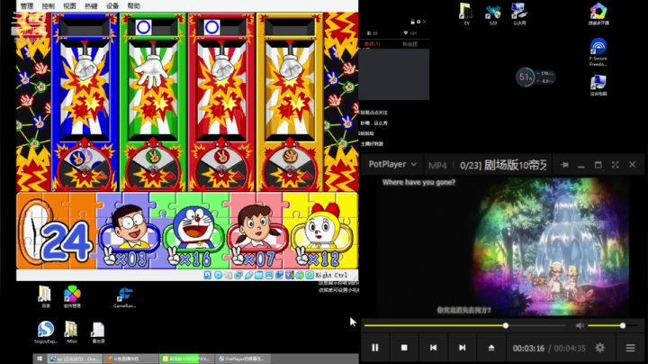Select the 贵宾(1) tab in chat panel
Screen dimensions: 648x364
[372, 44]
